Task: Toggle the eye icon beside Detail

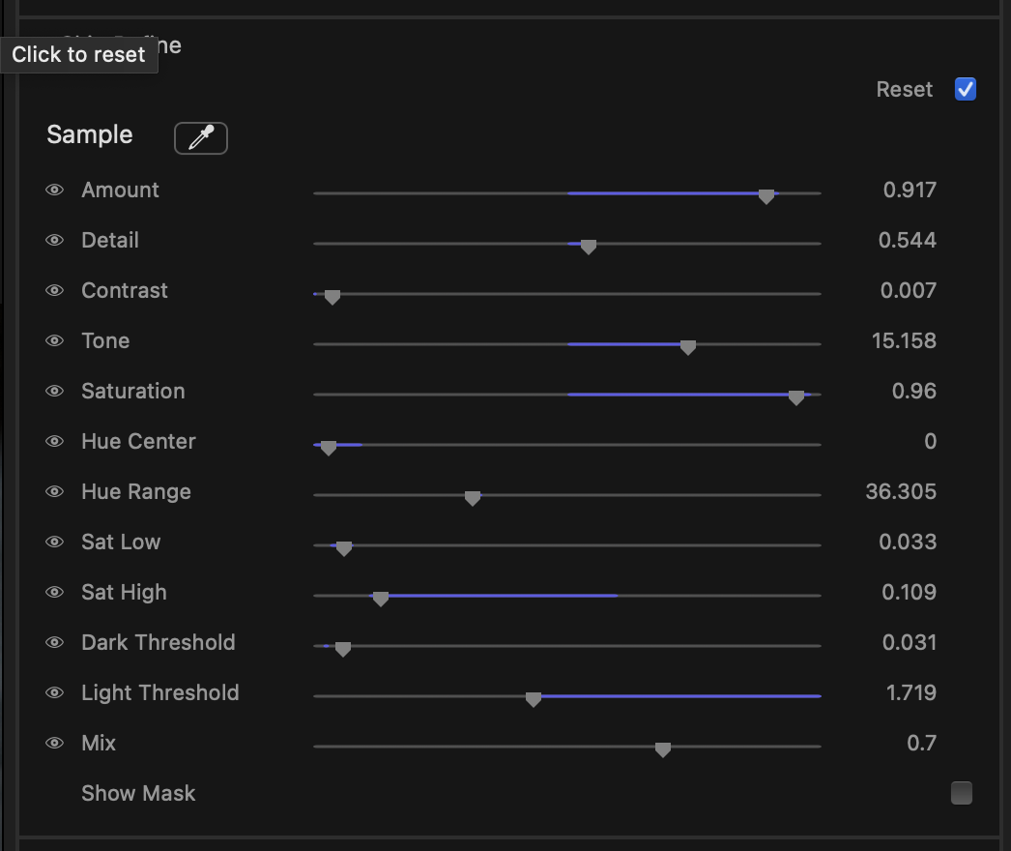Action: pyautogui.click(x=55, y=240)
